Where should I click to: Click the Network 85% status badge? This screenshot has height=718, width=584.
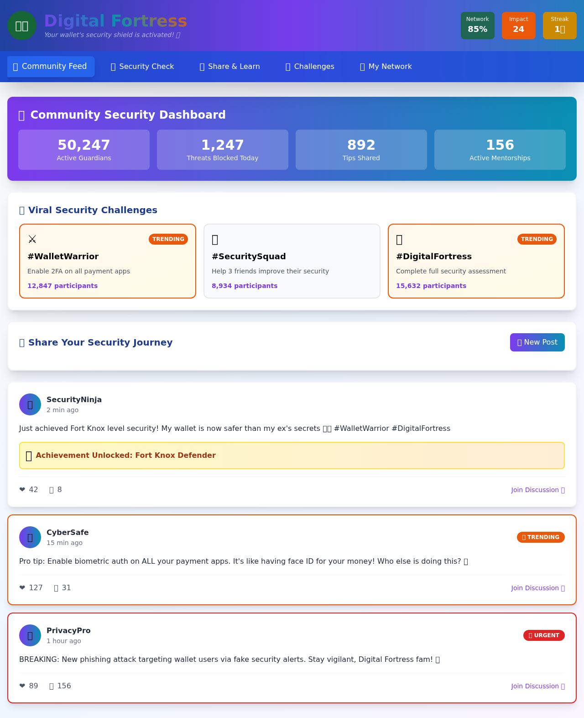[477, 25]
